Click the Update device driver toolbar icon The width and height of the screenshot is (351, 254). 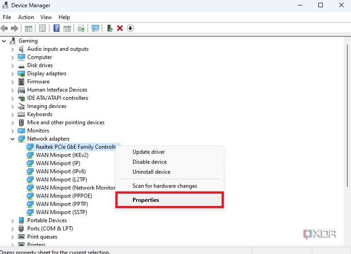tap(81, 29)
